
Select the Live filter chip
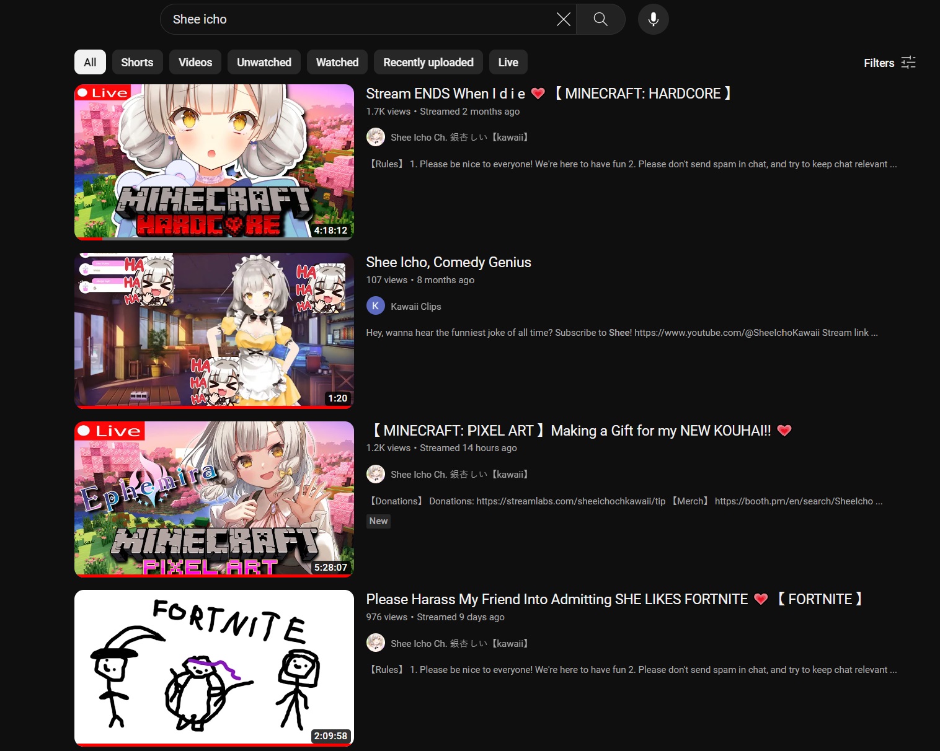click(508, 62)
